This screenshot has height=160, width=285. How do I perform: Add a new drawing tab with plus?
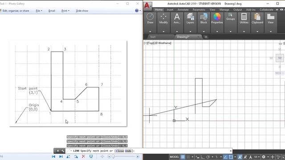(x=206, y=37)
